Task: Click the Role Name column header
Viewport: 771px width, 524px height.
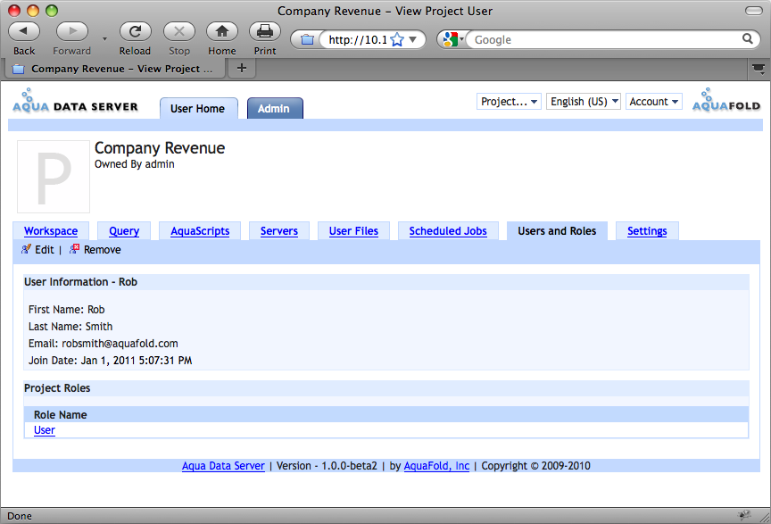Action: click(x=60, y=415)
